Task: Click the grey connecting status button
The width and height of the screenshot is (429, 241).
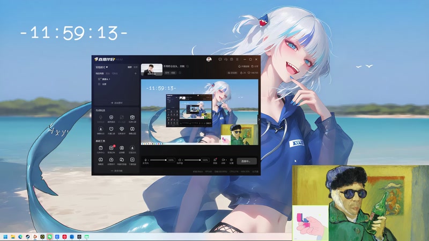Action: (x=247, y=161)
